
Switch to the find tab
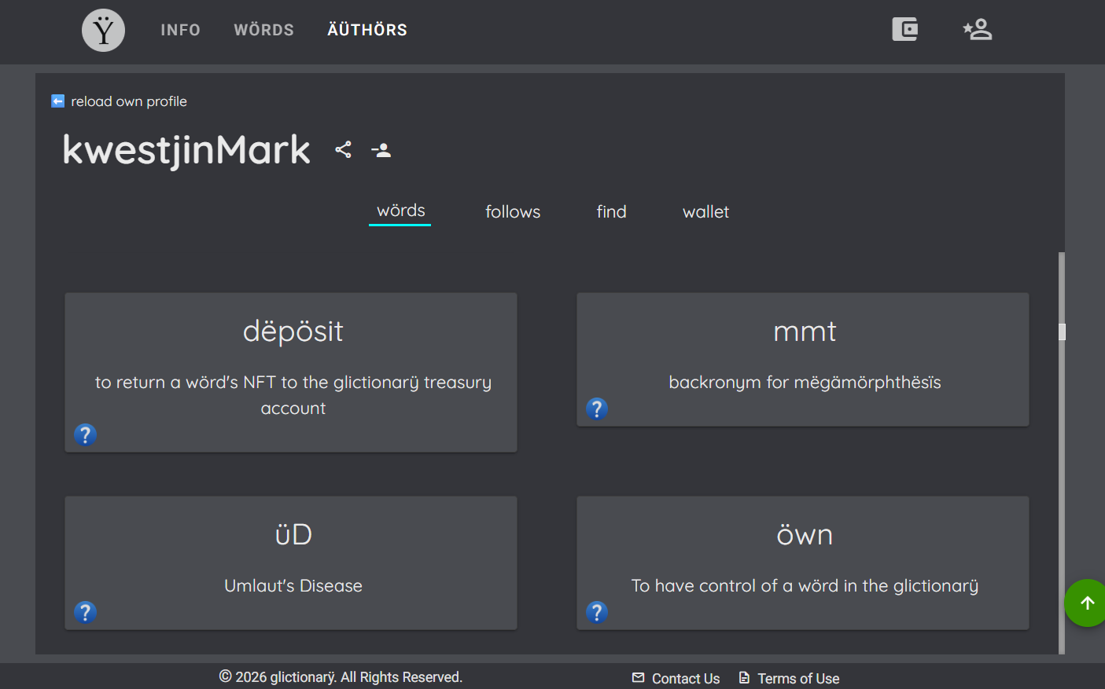tap(611, 212)
